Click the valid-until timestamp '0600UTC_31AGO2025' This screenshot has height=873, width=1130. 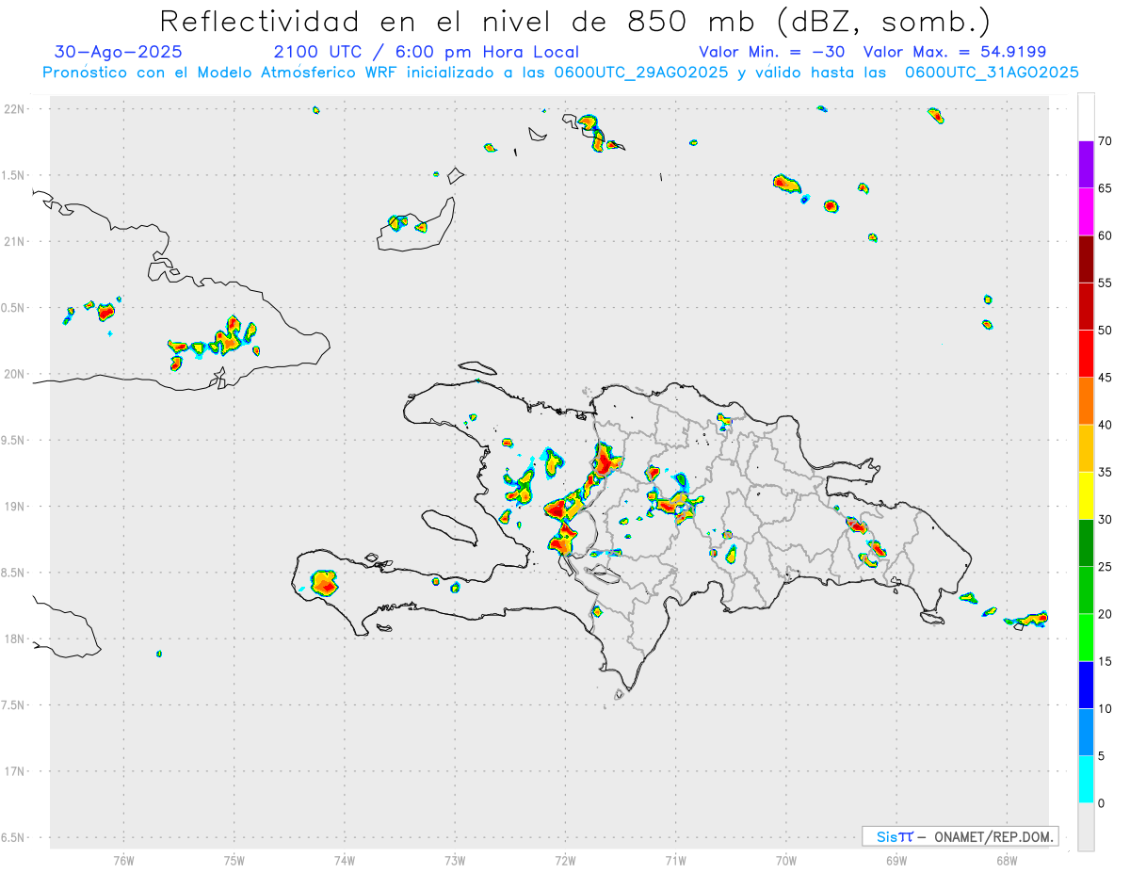(x=992, y=73)
